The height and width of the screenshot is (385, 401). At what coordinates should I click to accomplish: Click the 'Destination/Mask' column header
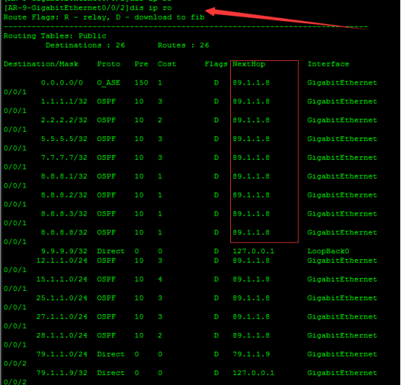coord(41,64)
